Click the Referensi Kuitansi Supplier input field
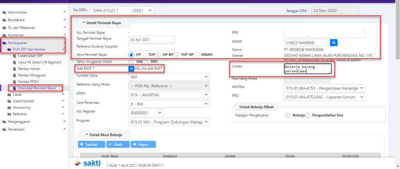The width and height of the screenshot is (400, 169). coord(152,47)
